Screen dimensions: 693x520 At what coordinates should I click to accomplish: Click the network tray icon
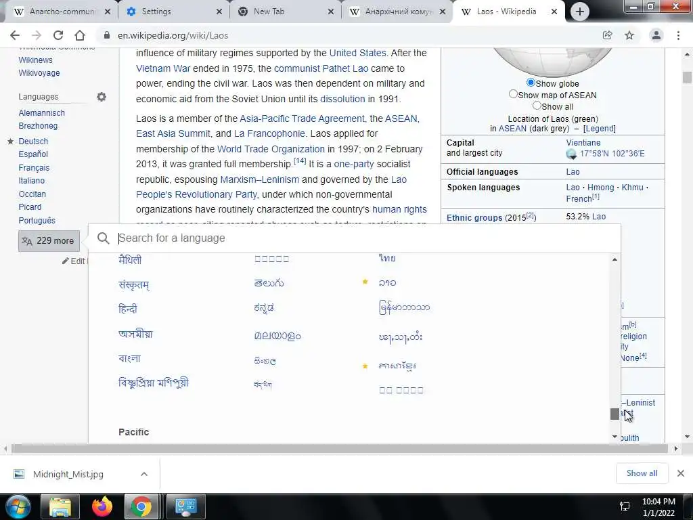pos(625,506)
